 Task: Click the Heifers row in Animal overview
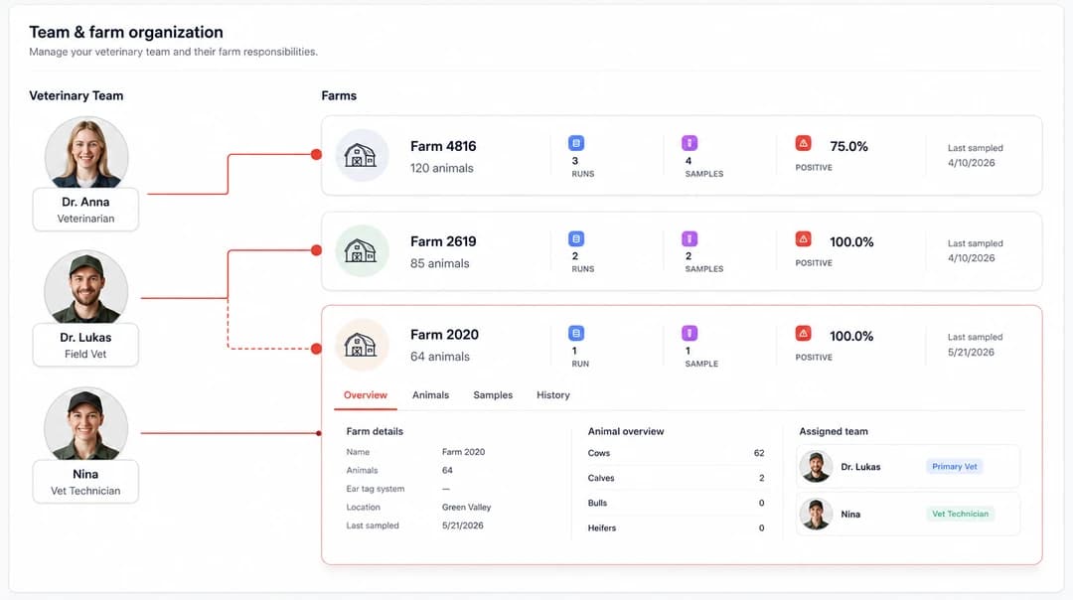point(677,527)
